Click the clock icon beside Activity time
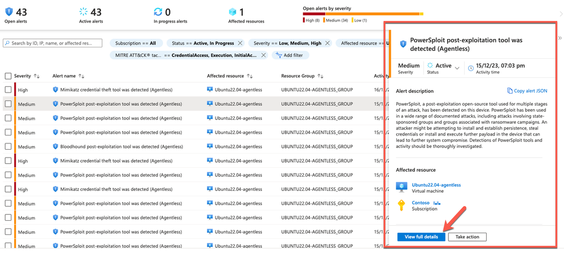This screenshot has width=564, height=253. pyautogui.click(x=471, y=68)
